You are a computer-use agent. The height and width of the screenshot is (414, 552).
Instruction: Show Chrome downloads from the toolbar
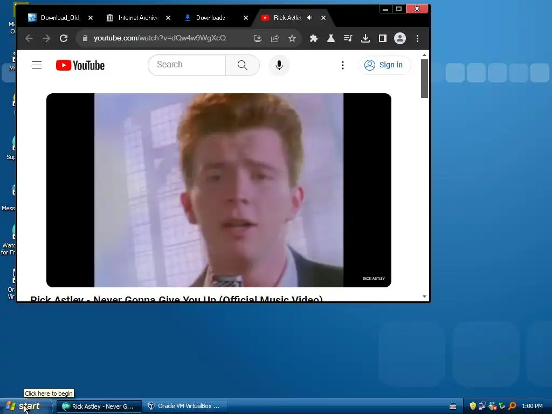click(x=365, y=38)
